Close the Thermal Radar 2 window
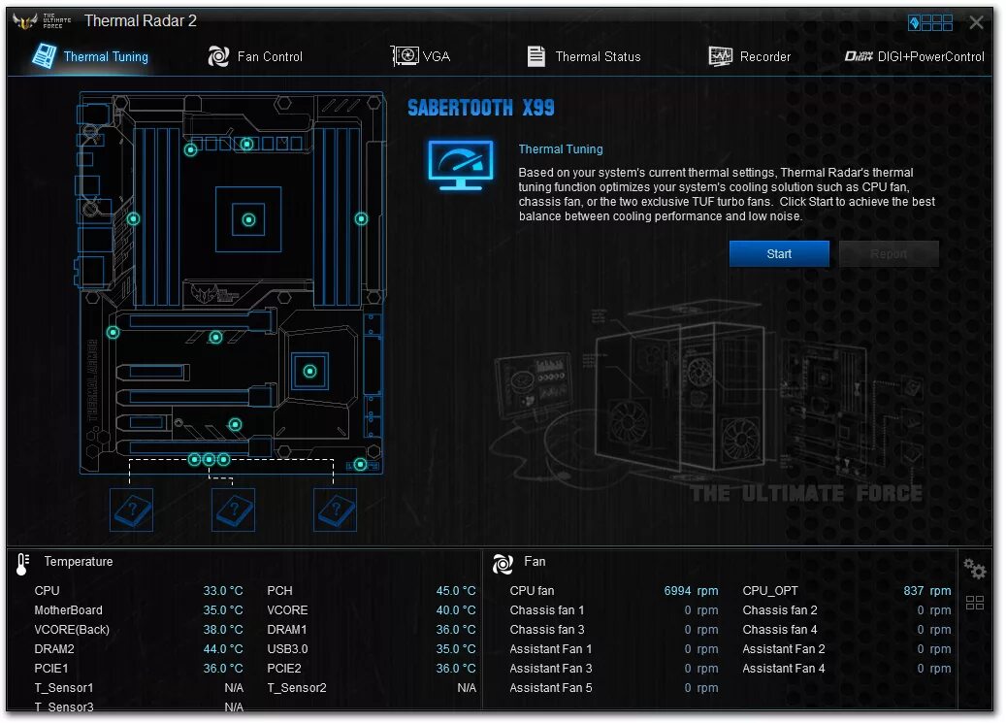Viewport: 1006px width, 723px height. [977, 23]
